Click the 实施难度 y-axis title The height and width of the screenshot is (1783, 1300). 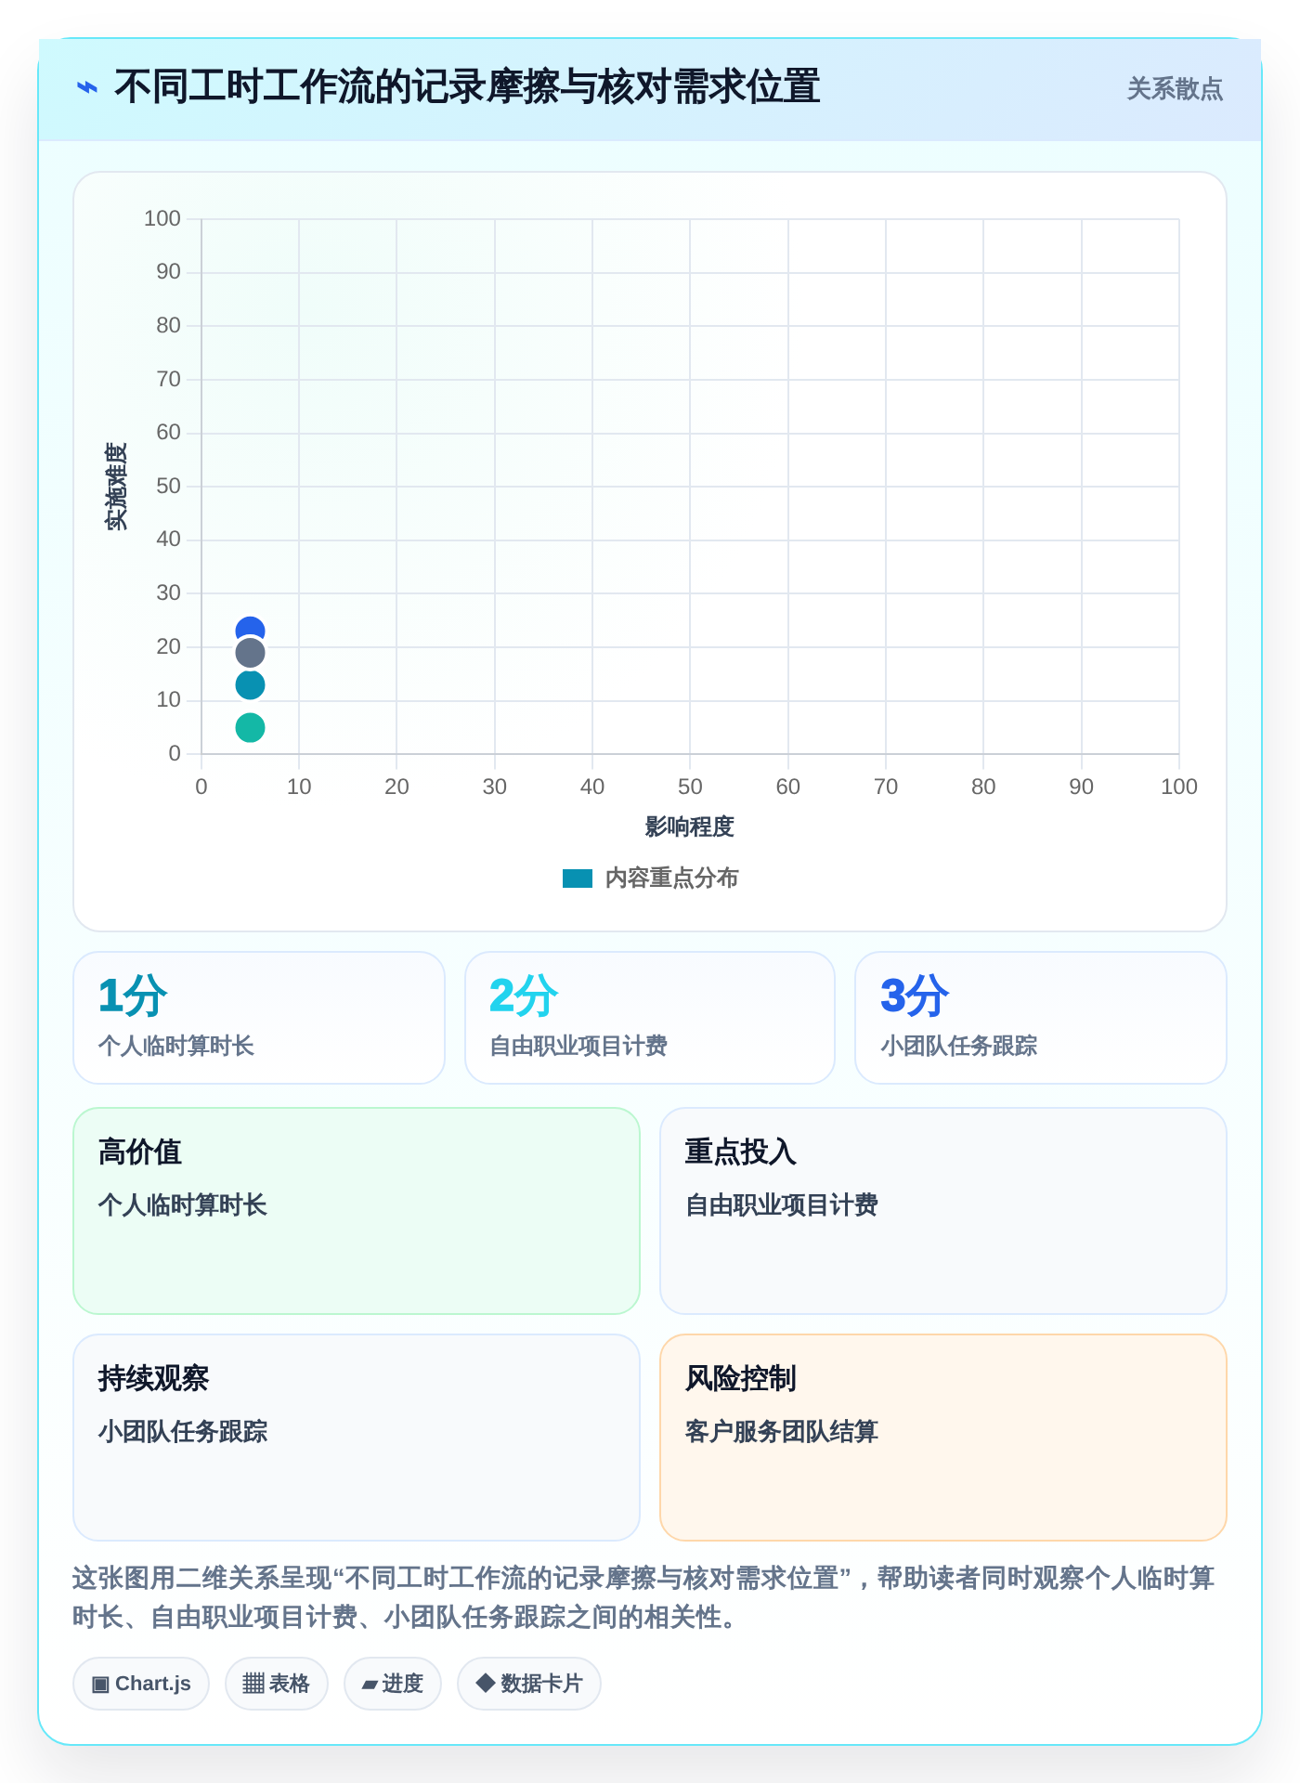(116, 487)
